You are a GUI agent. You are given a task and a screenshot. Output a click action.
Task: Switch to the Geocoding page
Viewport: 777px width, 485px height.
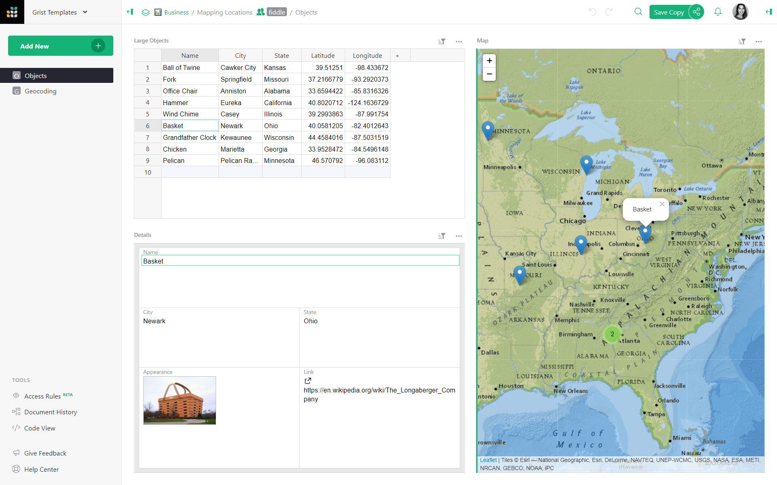pos(40,91)
